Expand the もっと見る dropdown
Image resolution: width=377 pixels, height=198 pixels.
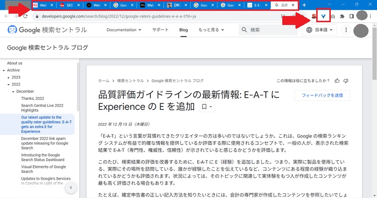coord(211,30)
